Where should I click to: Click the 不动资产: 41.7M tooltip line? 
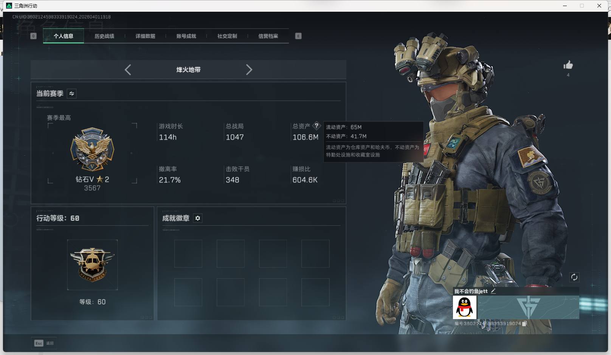(x=346, y=136)
